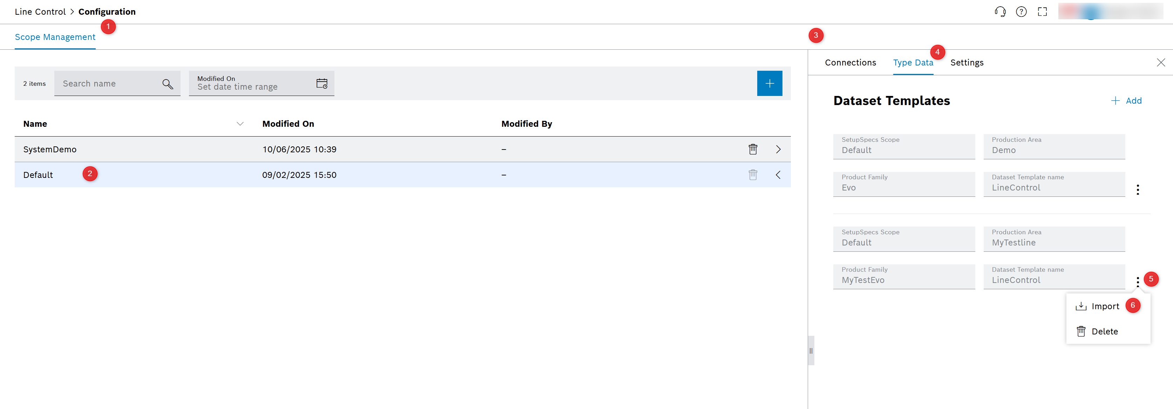This screenshot has width=1173, height=409.
Task: Sort by the Name column chevron
Action: (240, 124)
